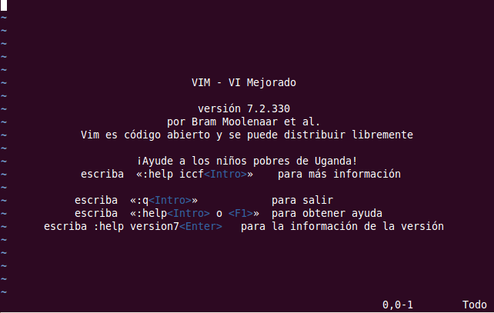Click the '0,0-1' cursor position indicator
This screenshot has width=494, height=313.
tap(398, 305)
